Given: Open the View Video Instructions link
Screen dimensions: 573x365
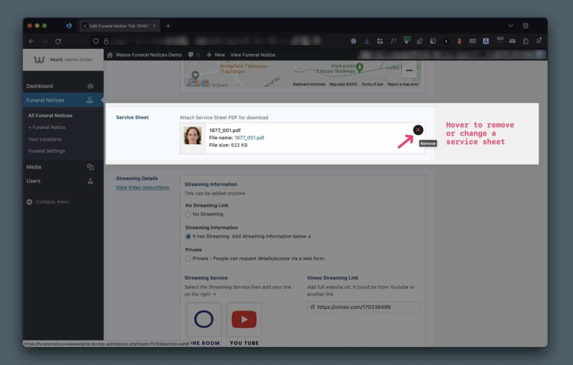Looking at the screenshot, I should [142, 188].
